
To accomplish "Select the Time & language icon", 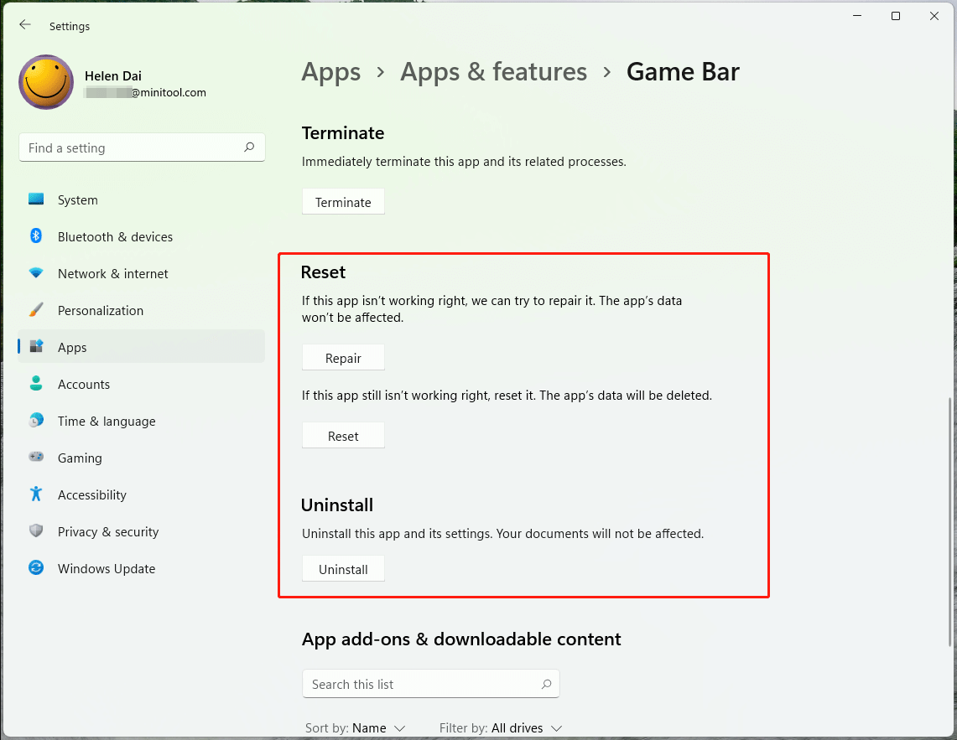I will (x=35, y=421).
